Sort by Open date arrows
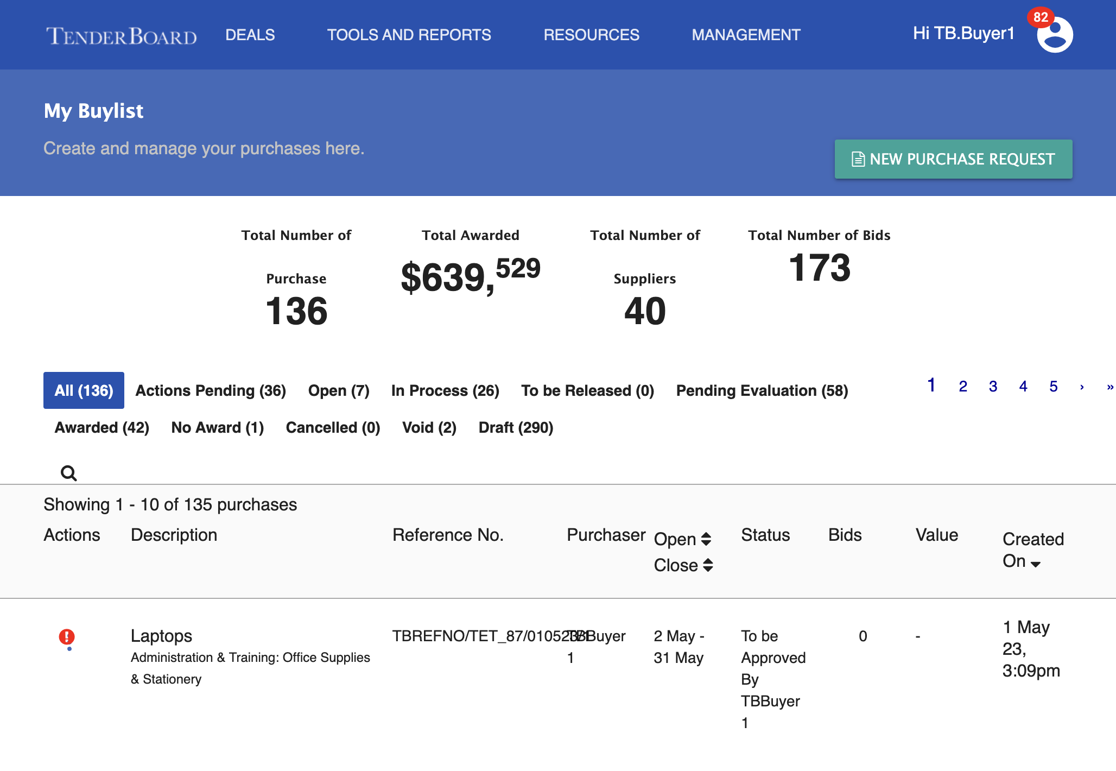Screen dimensions: 1116x771 click(x=706, y=539)
